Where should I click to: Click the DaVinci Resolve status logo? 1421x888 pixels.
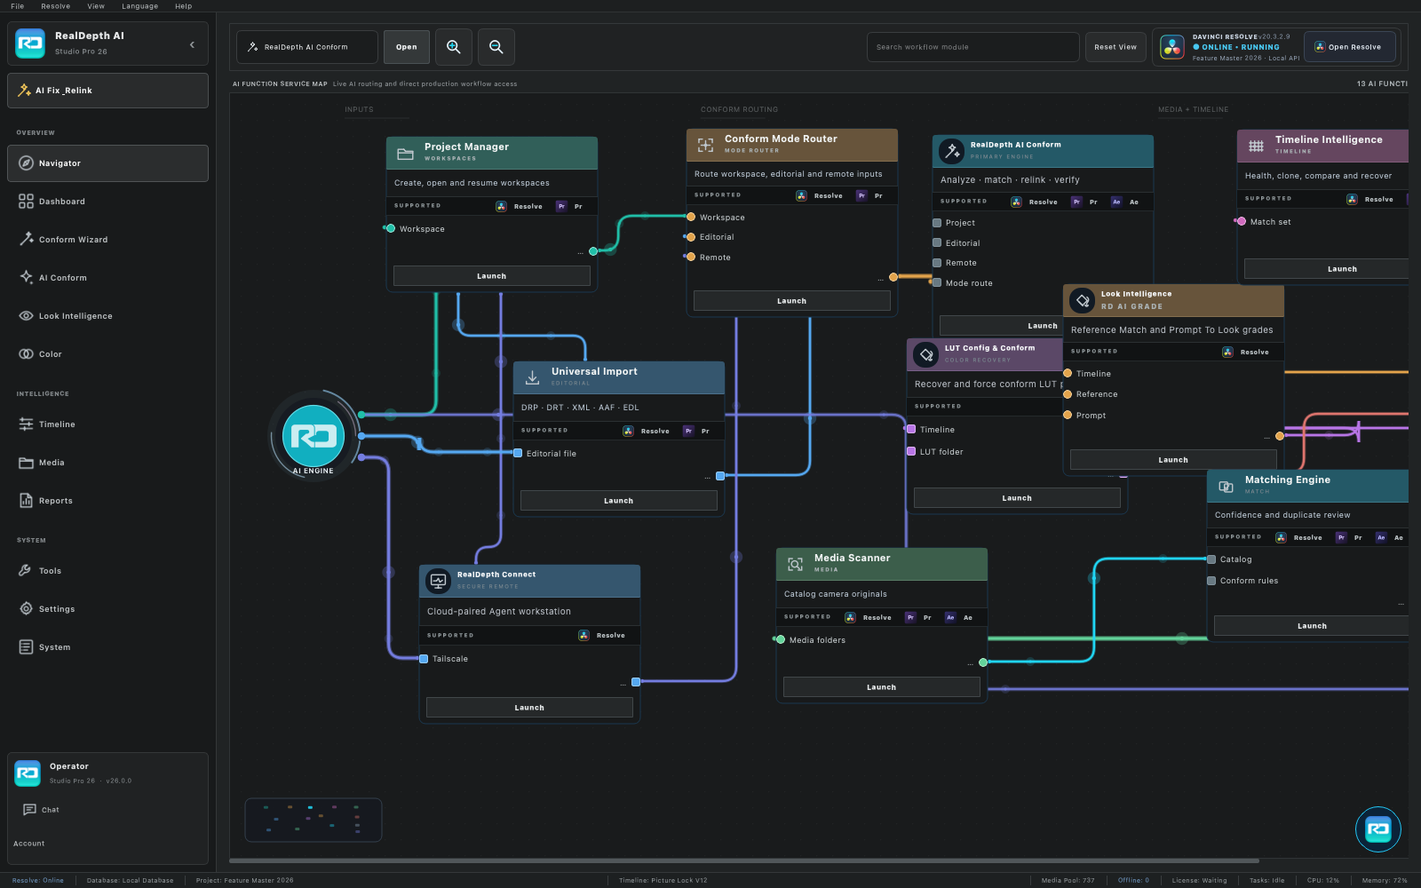click(1172, 47)
